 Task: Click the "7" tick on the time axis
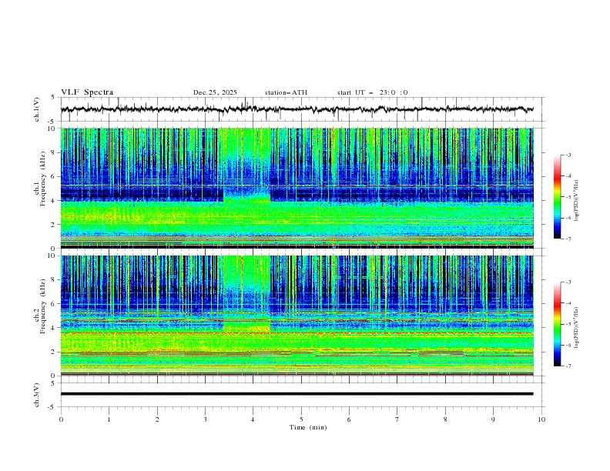397,419
